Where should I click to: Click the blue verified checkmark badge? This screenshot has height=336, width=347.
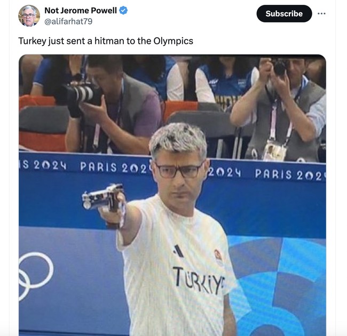(x=123, y=10)
